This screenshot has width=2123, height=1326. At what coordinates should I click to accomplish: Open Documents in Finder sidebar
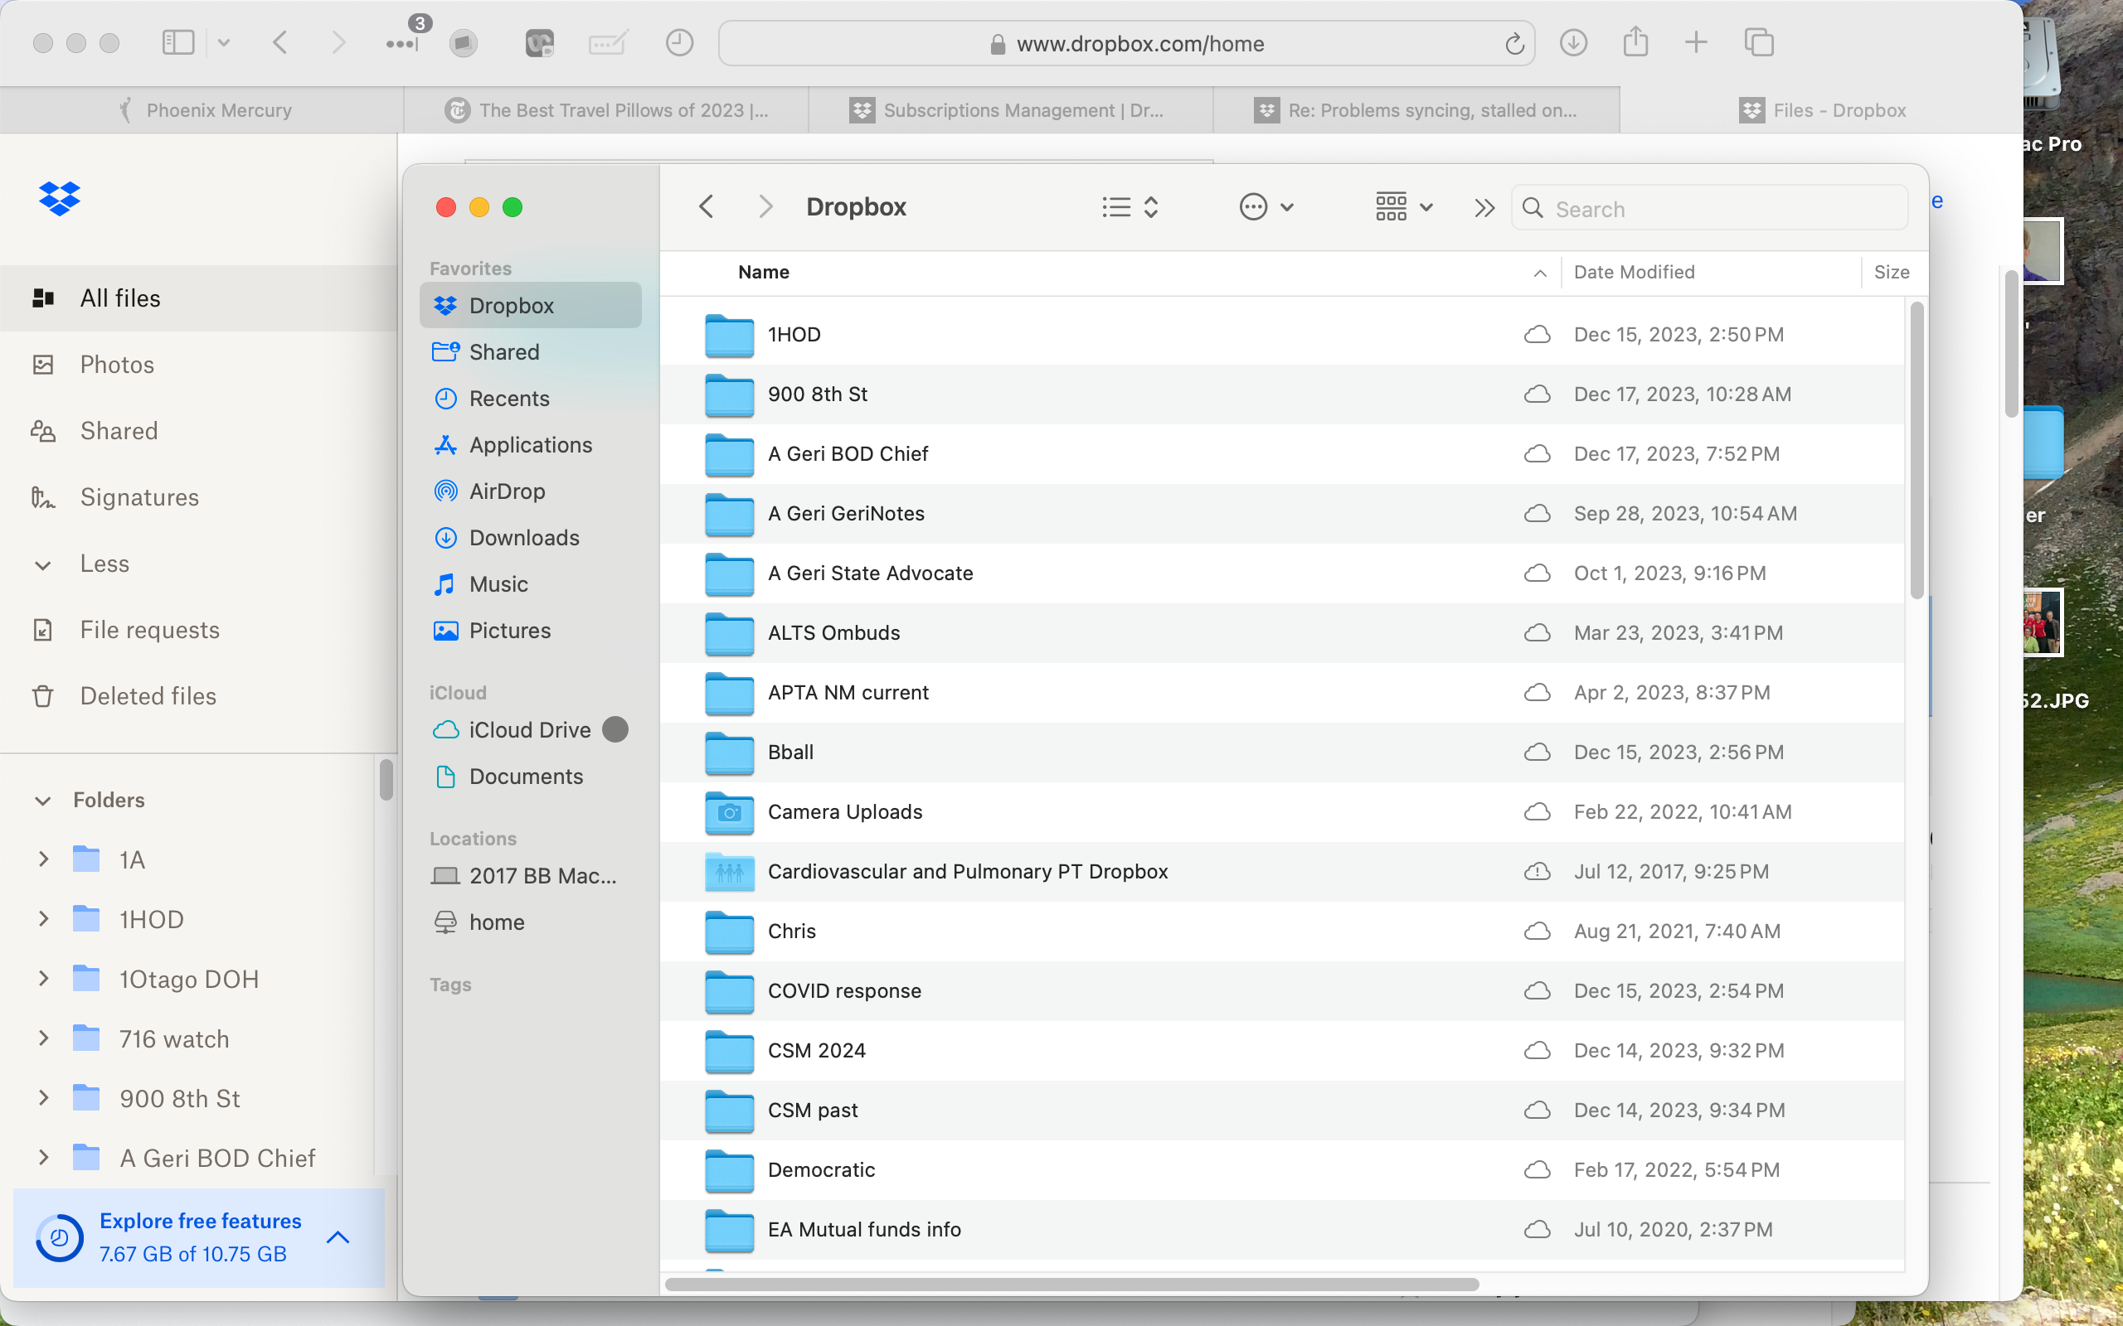[531, 777]
